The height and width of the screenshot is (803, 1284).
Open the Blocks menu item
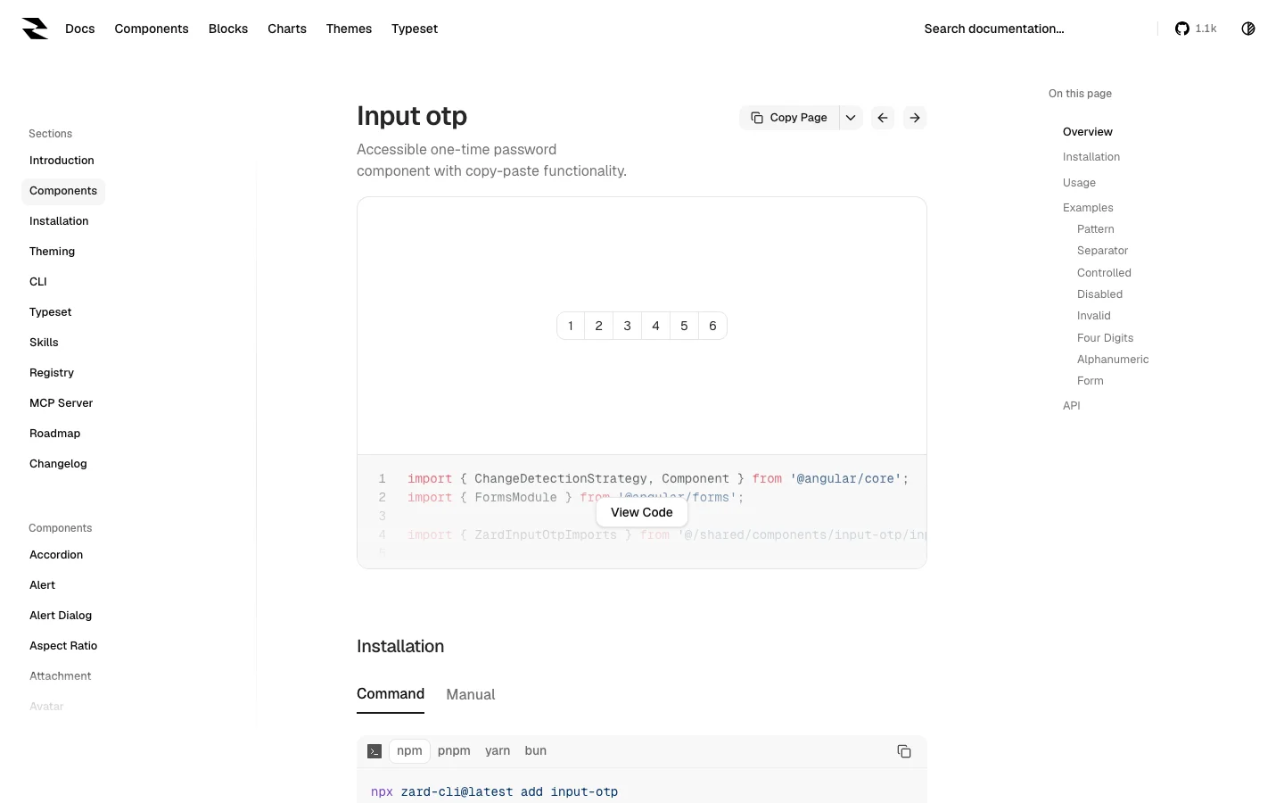pyautogui.click(x=228, y=29)
